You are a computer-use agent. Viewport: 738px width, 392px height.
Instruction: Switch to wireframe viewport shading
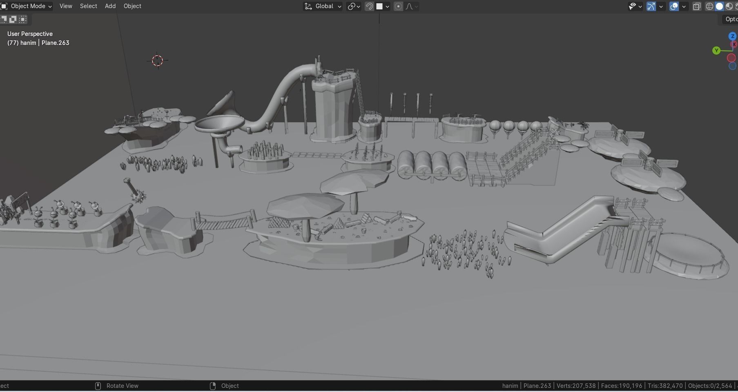pos(710,6)
